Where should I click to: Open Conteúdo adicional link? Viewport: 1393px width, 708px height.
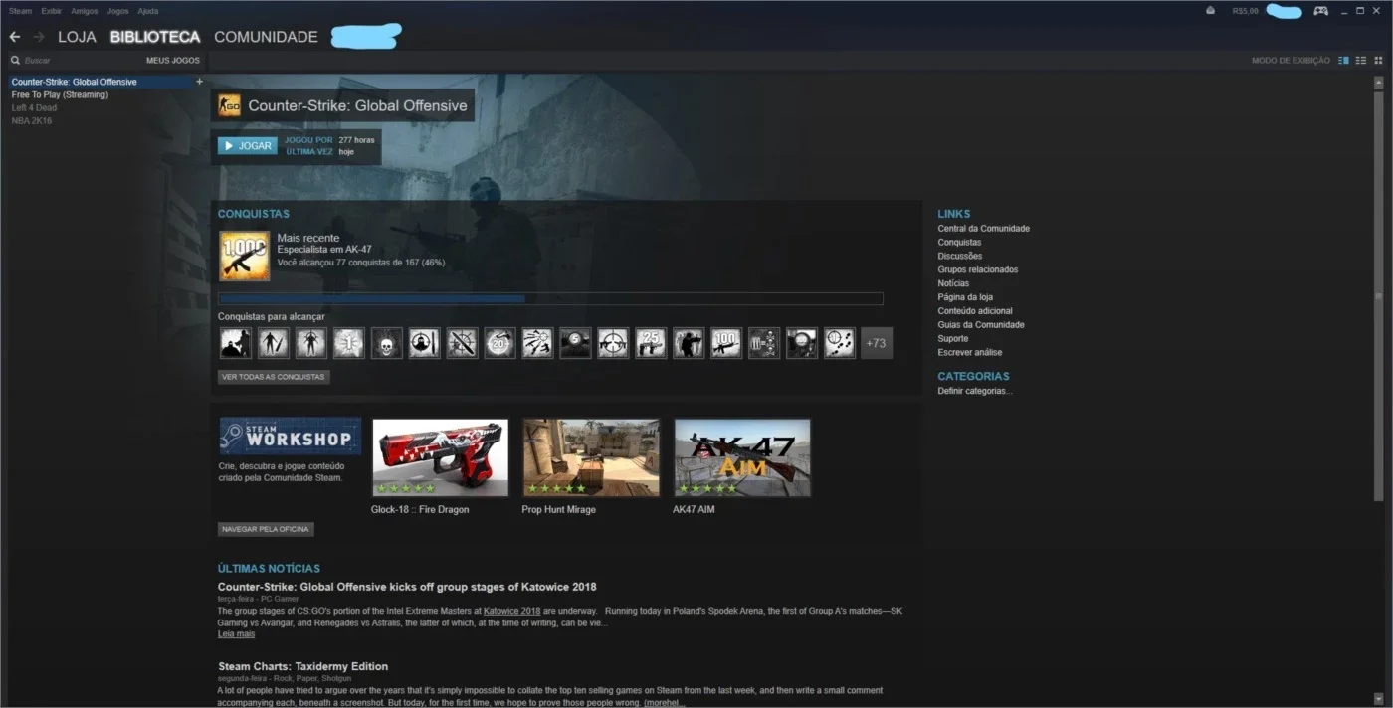[x=975, y=311]
